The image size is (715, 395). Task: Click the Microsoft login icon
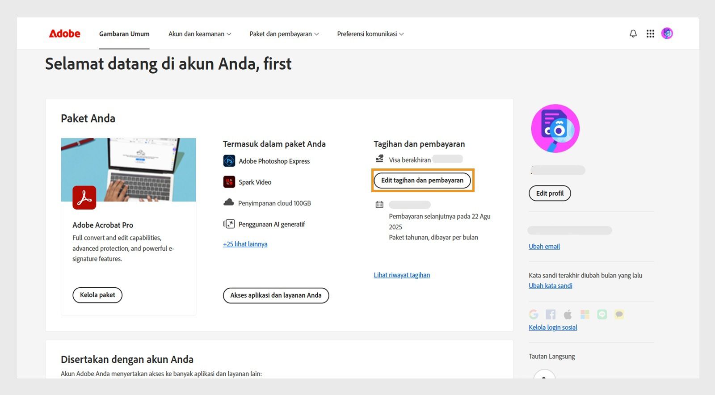[x=585, y=314]
